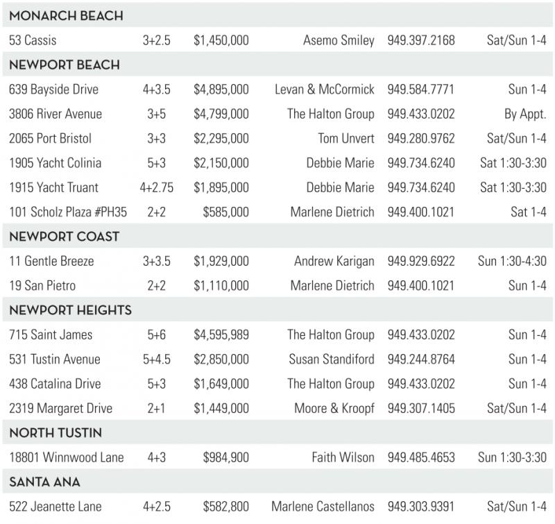Open the 2319 Margaret Drive listing
This screenshot has width=555, height=524.
(60, 409)
